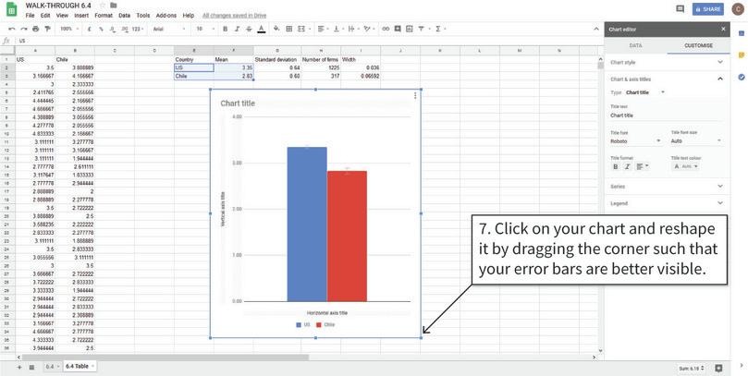Create a filter
748x376 pixels.
pyautogui.click(x=423, y=29)
